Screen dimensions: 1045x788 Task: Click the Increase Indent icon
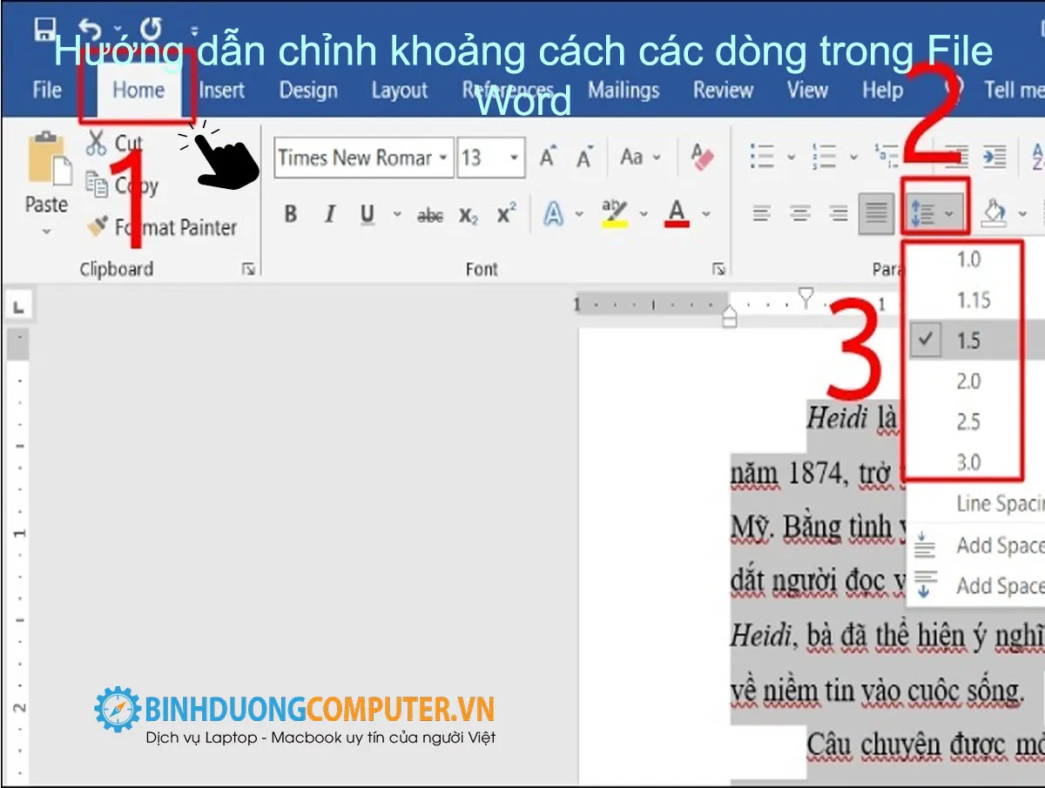[x=994, y=157]
